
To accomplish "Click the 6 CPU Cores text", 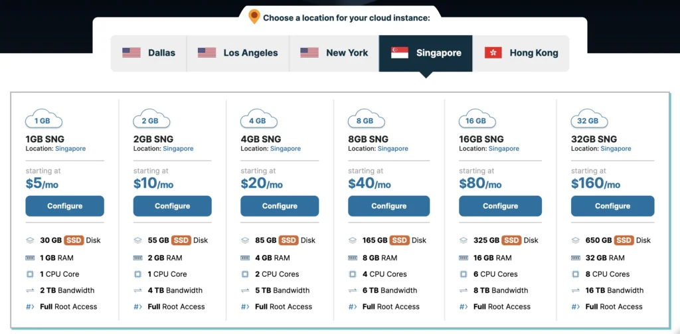I will (495, 274).
